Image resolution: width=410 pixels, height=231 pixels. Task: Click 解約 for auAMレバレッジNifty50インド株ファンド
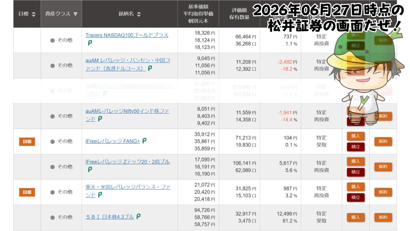(x=383, y=116)
